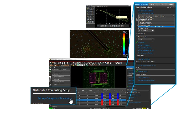The width and height of the screenshot is (181, 115).
Task: Click the Delete trash-can icon in the toolbar
Action: [62, 63]
